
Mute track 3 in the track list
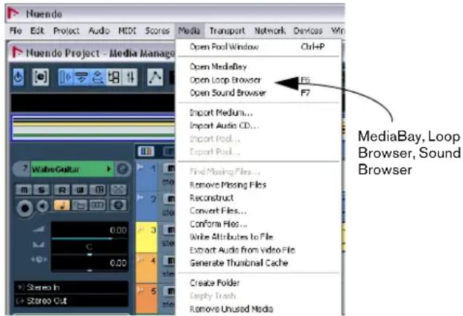pos(170,229)
